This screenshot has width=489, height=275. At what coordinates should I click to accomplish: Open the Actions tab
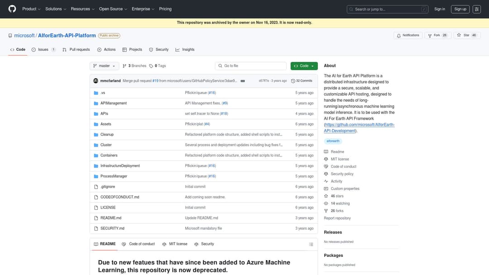pos(106,50)
